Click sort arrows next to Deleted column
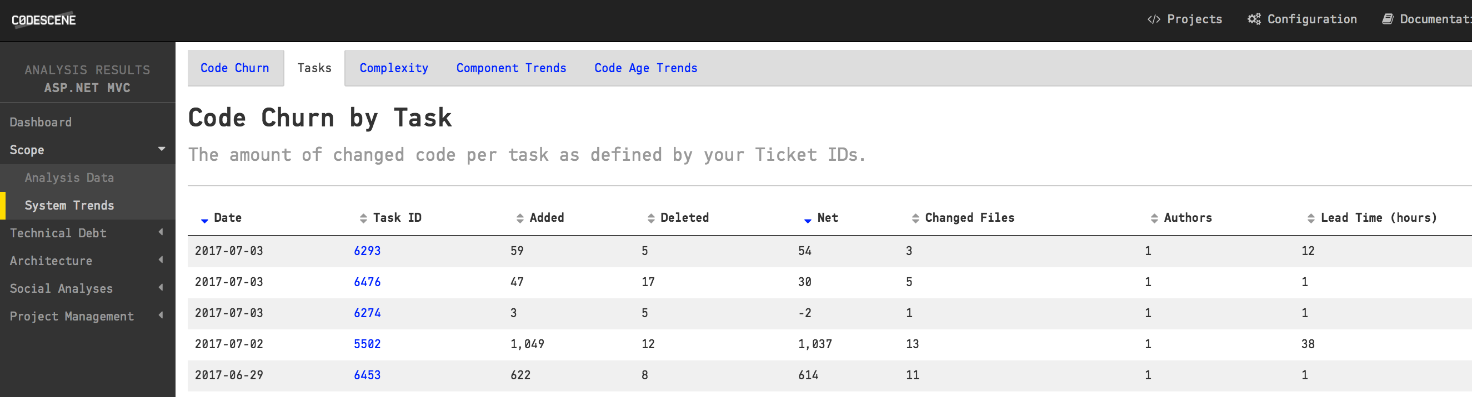The height and width of the screenshot is (397, 1472). (x=651, y=218)
